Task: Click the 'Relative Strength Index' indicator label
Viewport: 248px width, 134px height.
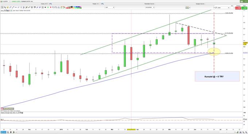Action: click(9, 113)
